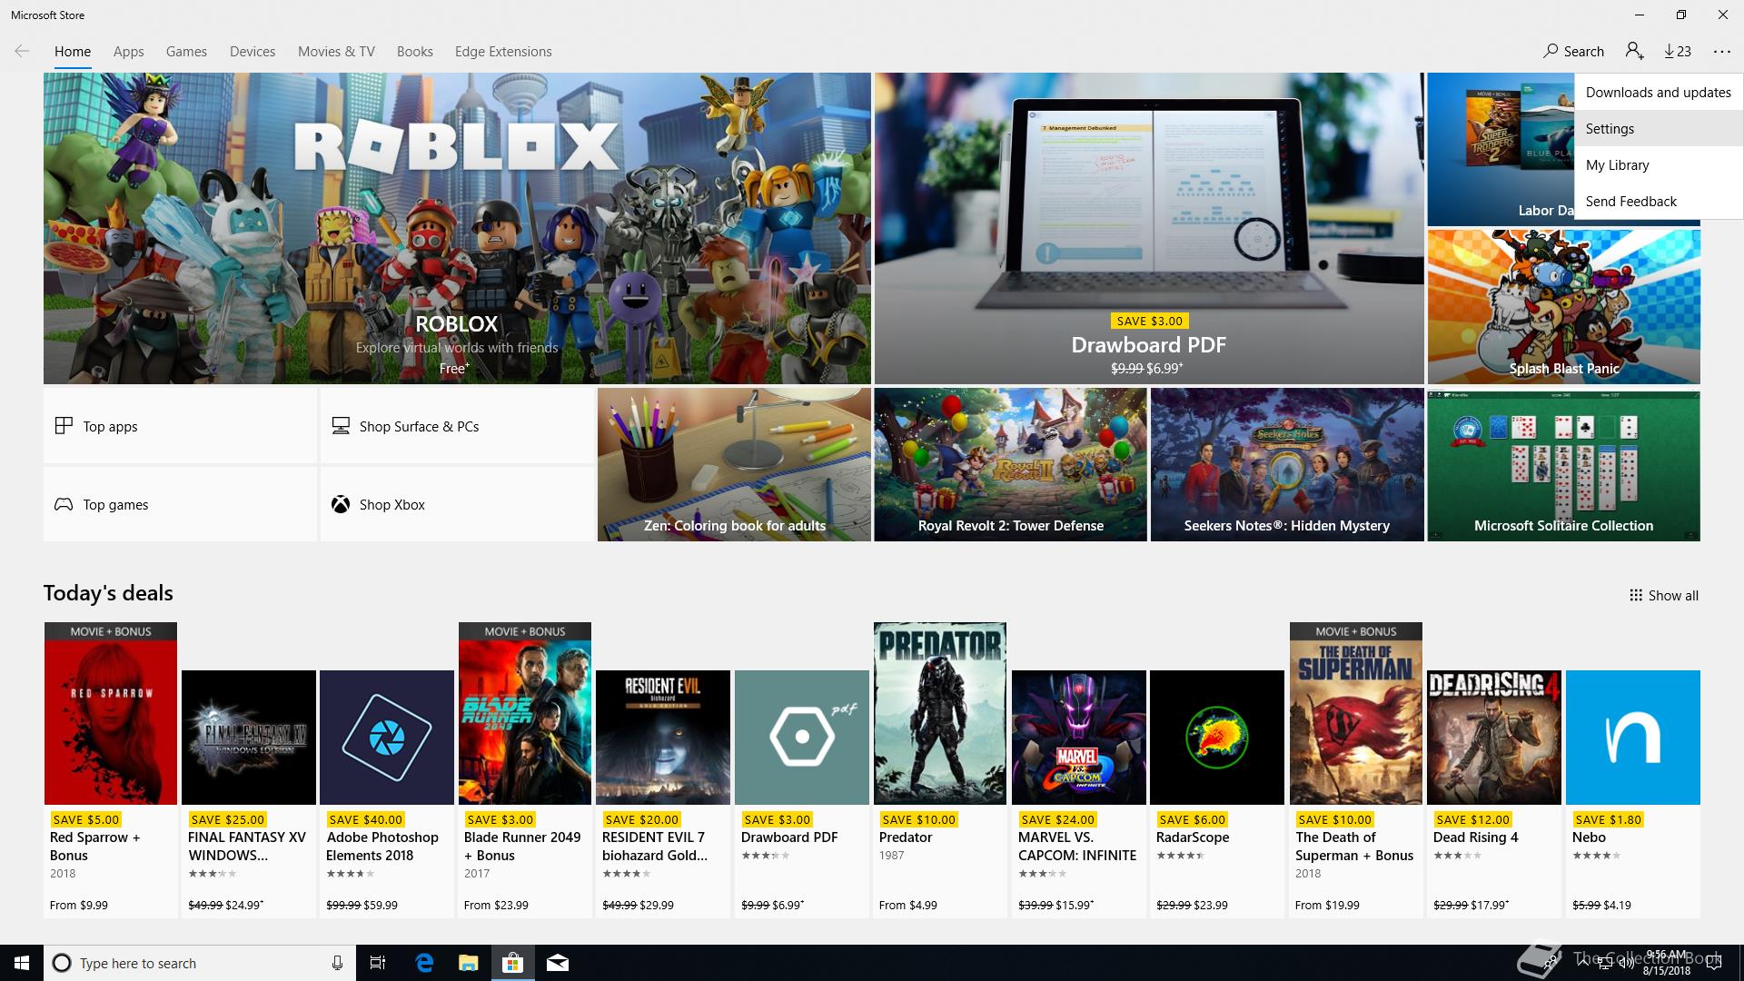Open the Splash Blast Panic tile
The width and height of the screenshot is (1744, 981).
[x=1563, y=306]
